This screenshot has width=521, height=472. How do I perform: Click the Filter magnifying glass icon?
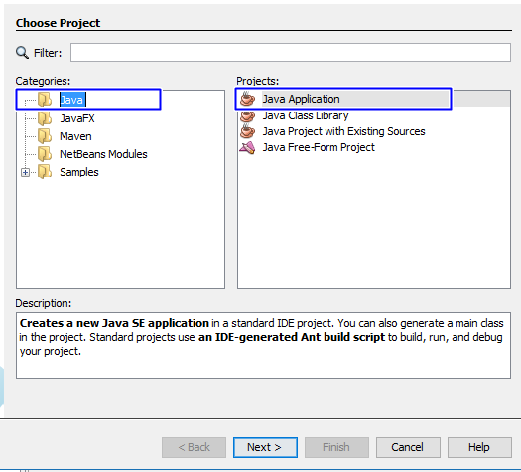(x=22, y=53)
